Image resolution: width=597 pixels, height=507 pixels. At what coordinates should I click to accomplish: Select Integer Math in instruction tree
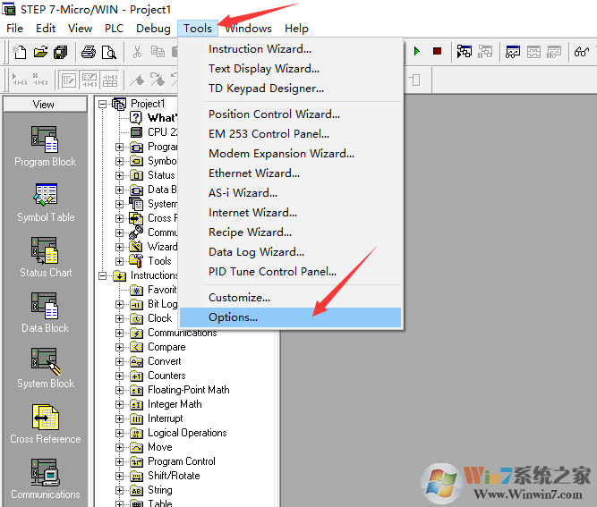(175, 404)
